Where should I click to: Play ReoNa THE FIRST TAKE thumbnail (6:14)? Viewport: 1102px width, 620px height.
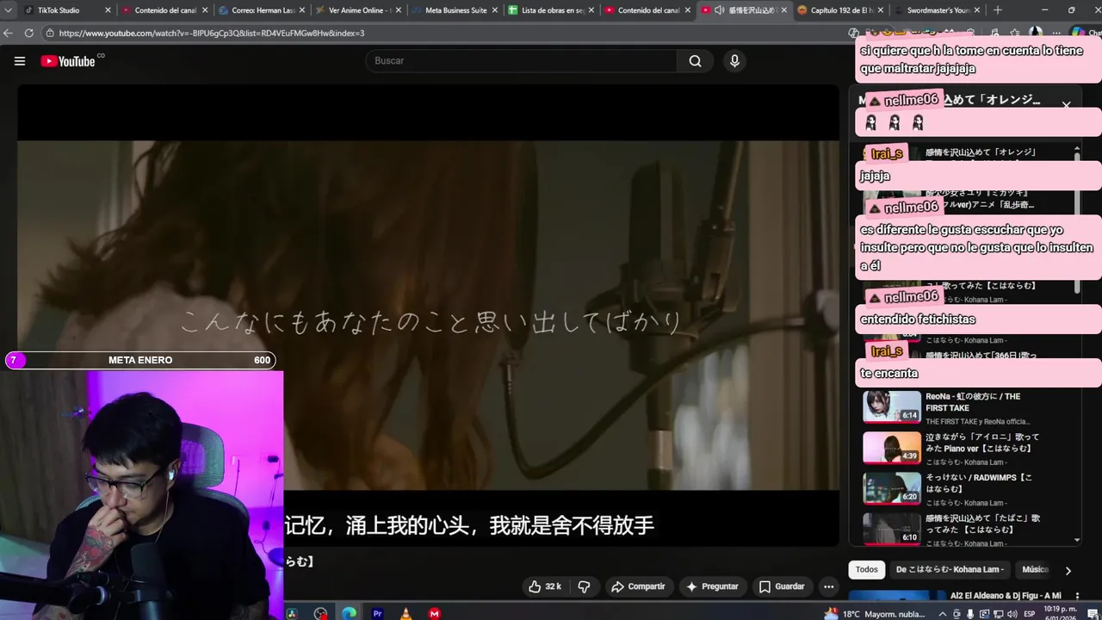(x=892, y=406)
